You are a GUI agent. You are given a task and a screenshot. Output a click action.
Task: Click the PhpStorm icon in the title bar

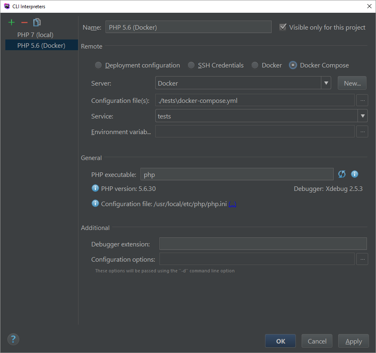point(7,6)
